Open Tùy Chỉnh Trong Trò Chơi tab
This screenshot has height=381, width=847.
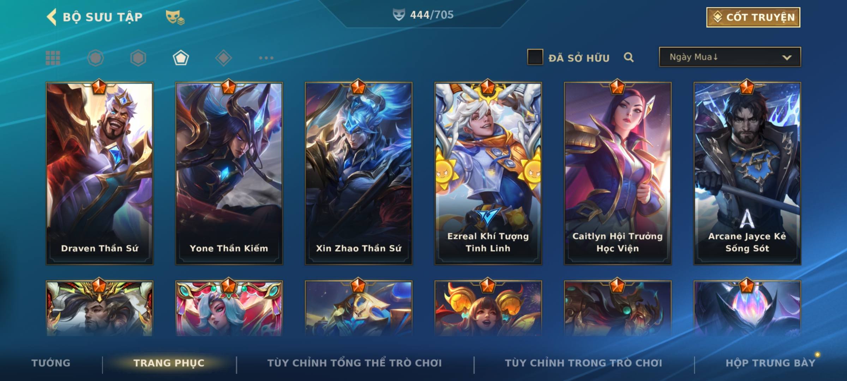click(583, 363)
